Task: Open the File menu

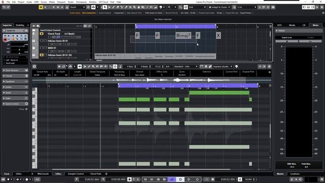Action: [x=8, y=2]
